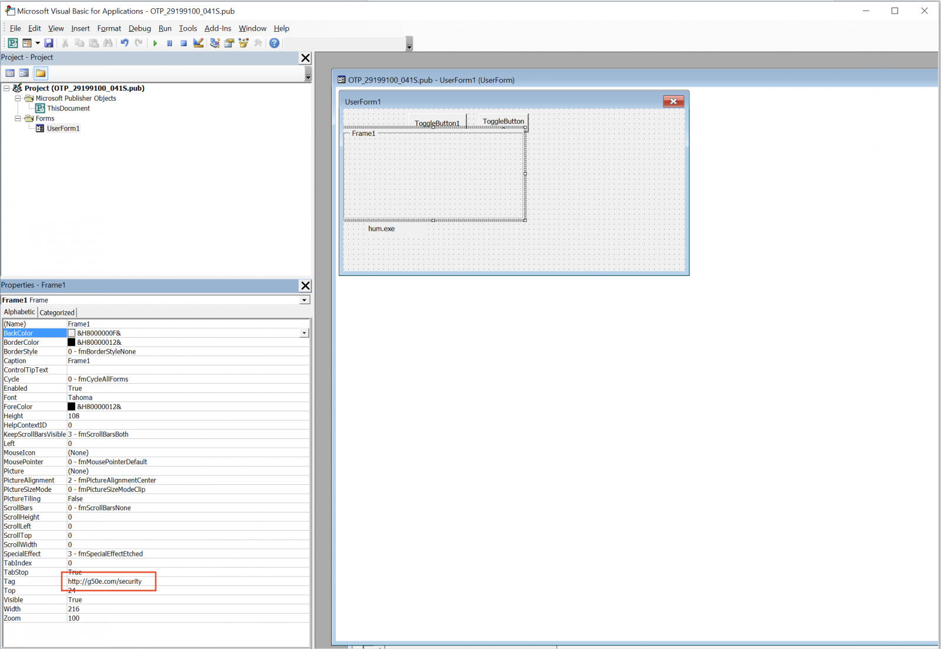Screen dimensions: 941x649
Task: Open the Frame1 object selector dropdown
Action: coord(304,300)
